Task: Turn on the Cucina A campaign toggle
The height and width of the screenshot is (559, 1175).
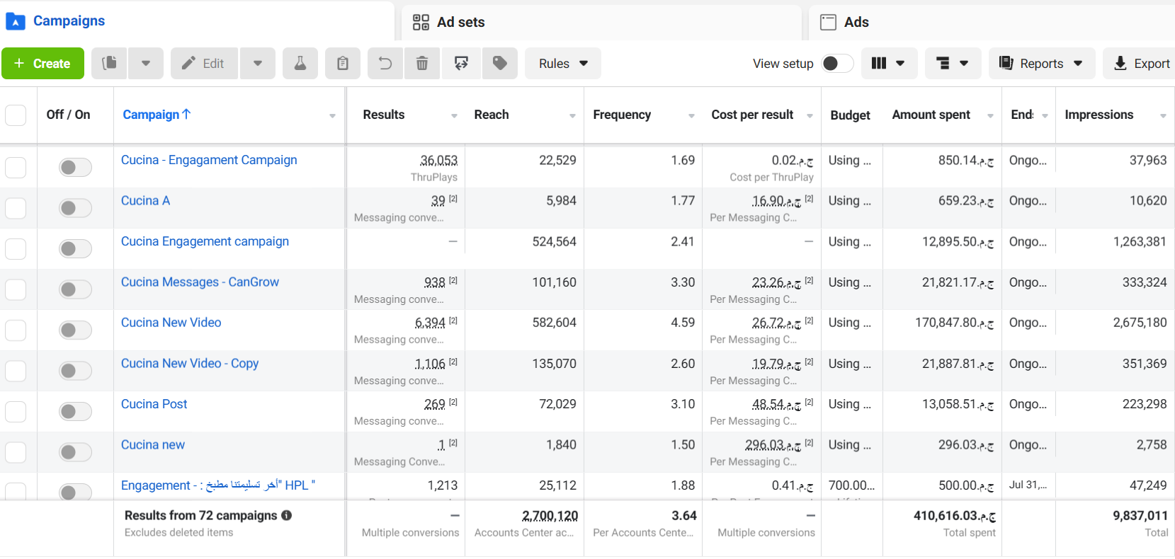Action: 75,208
